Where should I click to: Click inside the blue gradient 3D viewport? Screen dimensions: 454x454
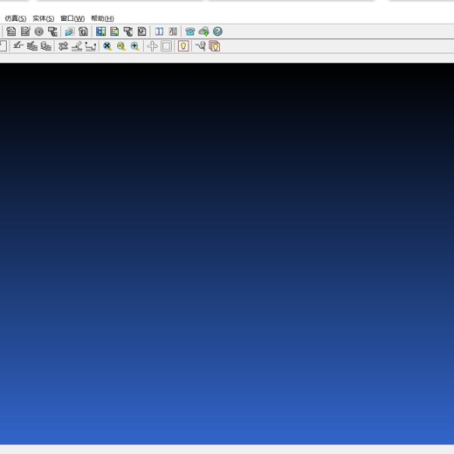(x=227, y=253)
